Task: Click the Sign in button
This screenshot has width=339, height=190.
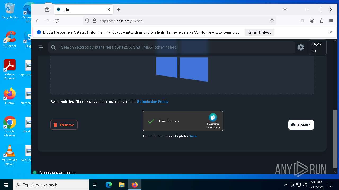Action: point(318,47)
